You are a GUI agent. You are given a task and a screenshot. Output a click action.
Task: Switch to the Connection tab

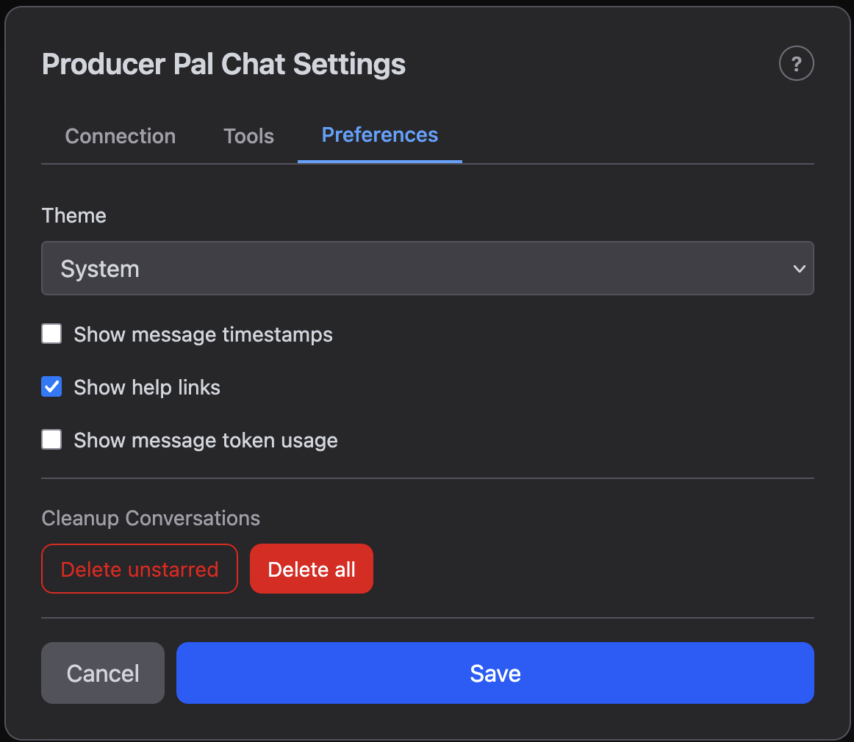click(120, 136)
